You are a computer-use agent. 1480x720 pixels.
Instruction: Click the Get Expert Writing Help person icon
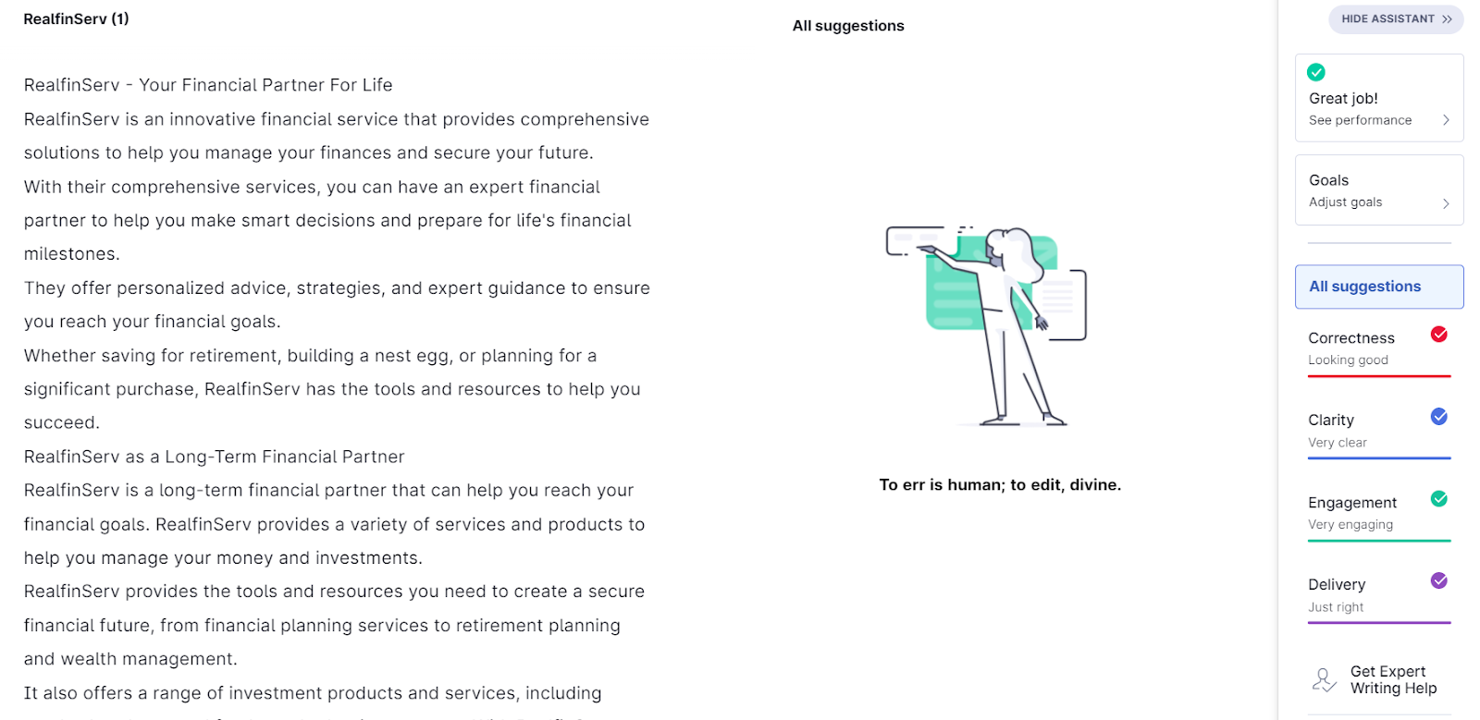pyautogui.click(x=1325, y=680)
